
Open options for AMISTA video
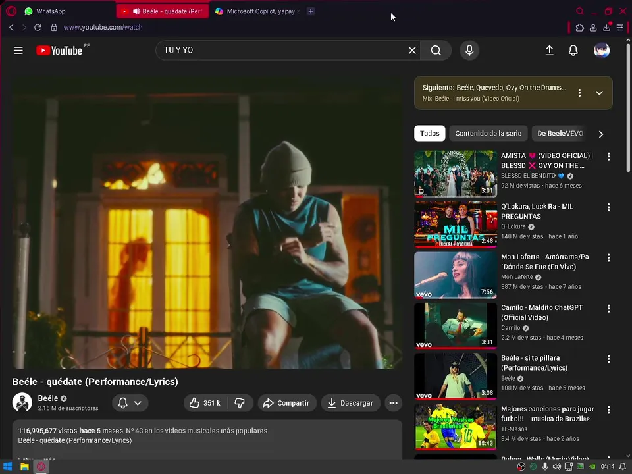pyautogui.click(x=608, y=157)
